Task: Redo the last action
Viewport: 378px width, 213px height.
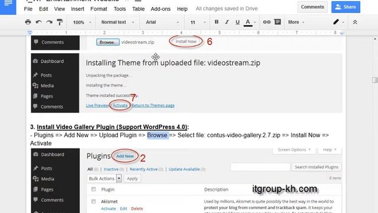Action: click(x=50, y=22)
